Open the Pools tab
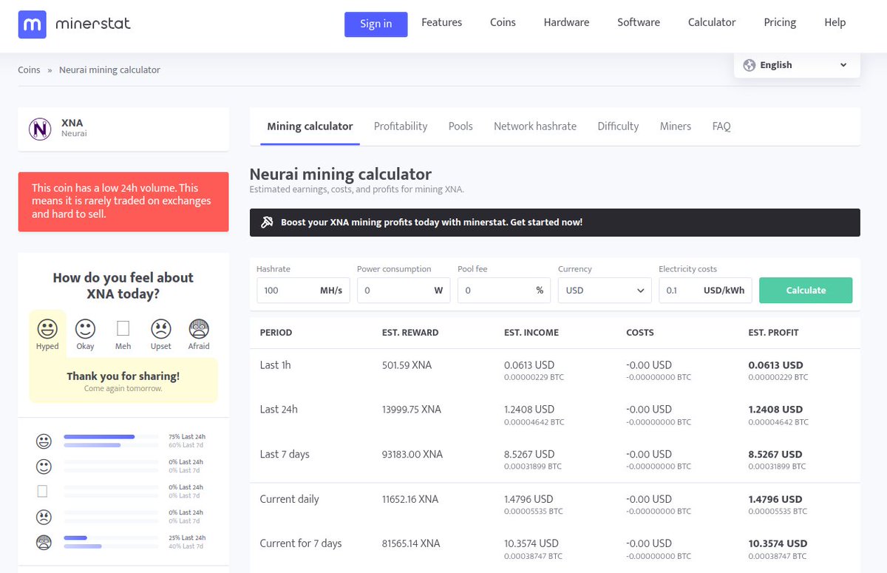The image size is (887, 573). tap(461, 126)
